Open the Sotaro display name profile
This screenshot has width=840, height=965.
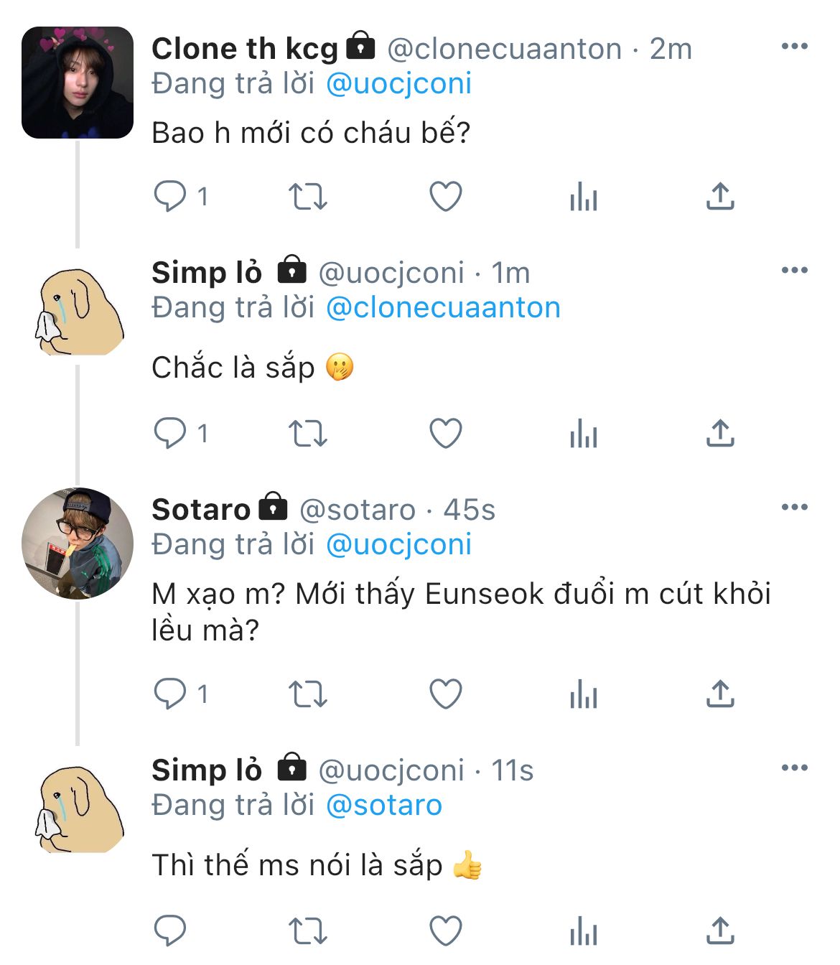click(201, 510)
